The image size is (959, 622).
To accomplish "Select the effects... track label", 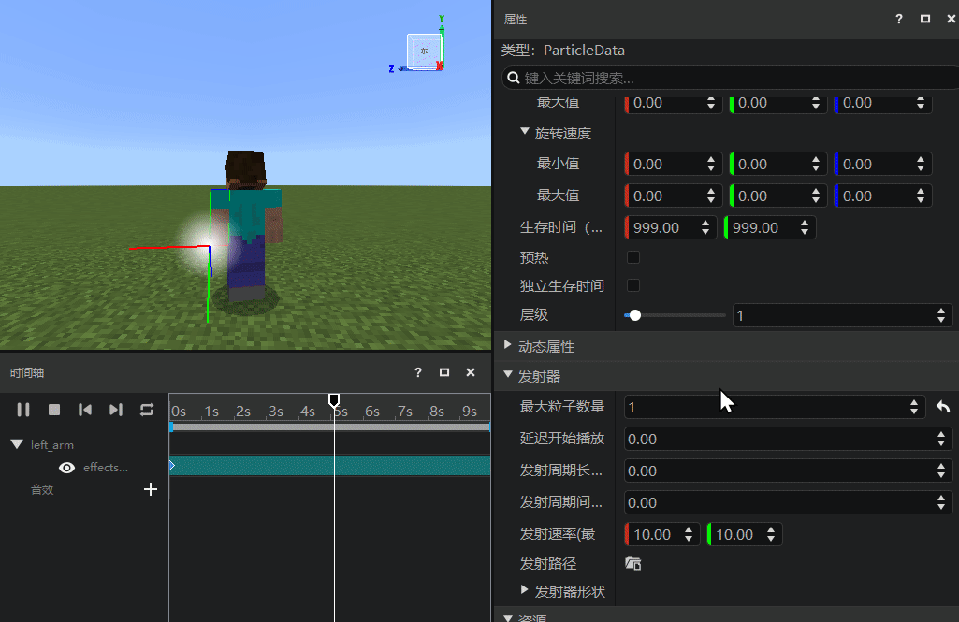I will 105,468.
